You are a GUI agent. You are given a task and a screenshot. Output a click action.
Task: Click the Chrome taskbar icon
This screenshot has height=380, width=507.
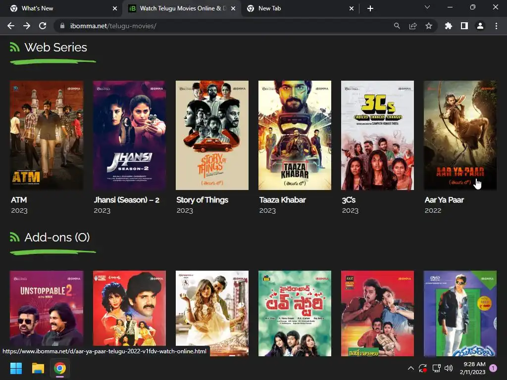60,368
